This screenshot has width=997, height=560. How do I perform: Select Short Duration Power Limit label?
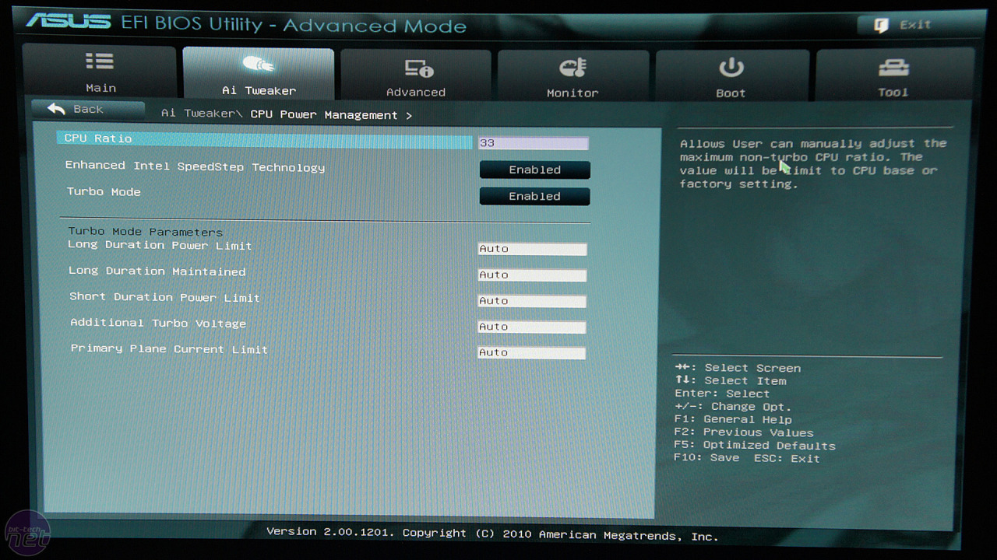coord(164,297)
